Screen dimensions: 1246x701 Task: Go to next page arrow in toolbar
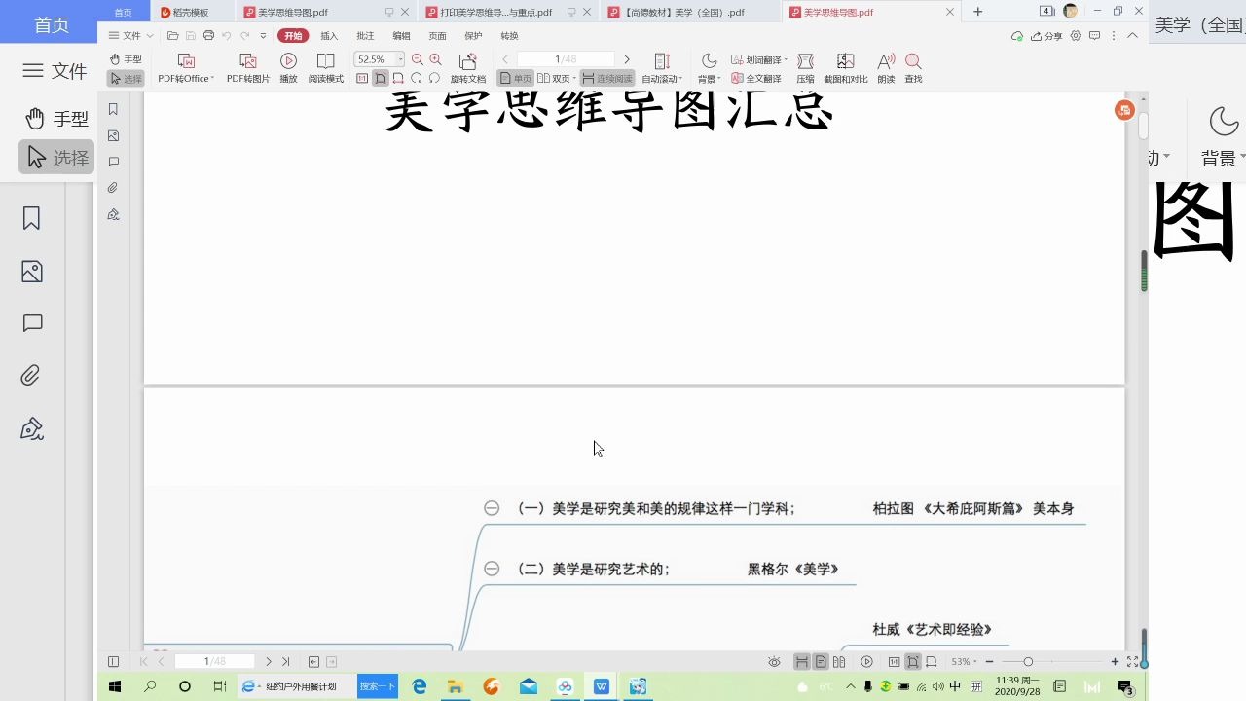pyautogui.click(x=627, y=59)
